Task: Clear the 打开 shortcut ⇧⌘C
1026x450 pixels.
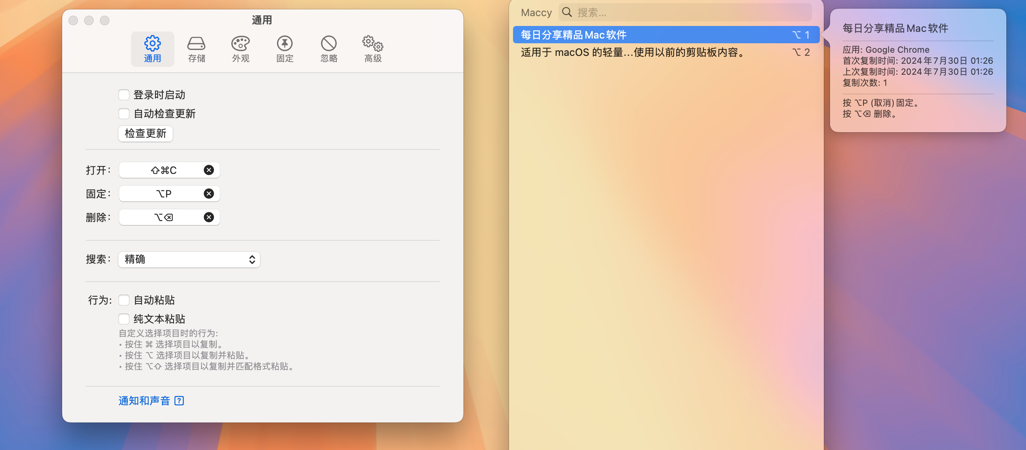Action: tap(209, 170)
